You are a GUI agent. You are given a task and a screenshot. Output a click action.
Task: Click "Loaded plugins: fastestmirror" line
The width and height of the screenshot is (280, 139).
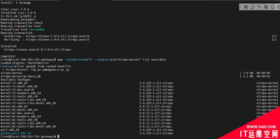pyautogui.click(x=25, y=63)
